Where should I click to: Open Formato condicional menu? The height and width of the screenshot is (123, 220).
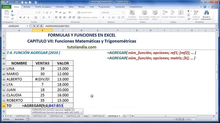coord(132,15)
